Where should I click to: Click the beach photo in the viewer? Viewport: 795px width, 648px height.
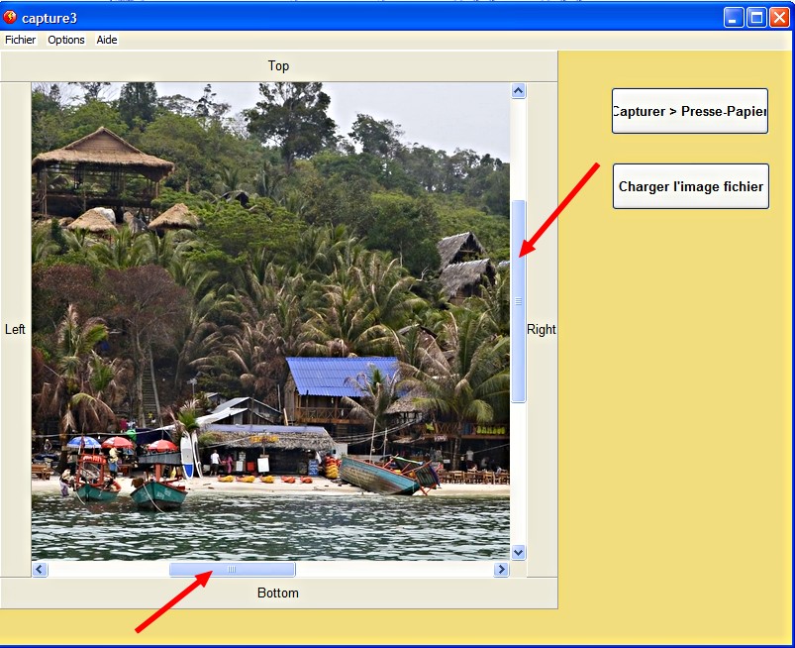[270, 321]
